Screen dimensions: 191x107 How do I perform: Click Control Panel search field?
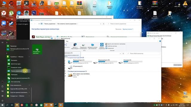[x=123, y=24]
